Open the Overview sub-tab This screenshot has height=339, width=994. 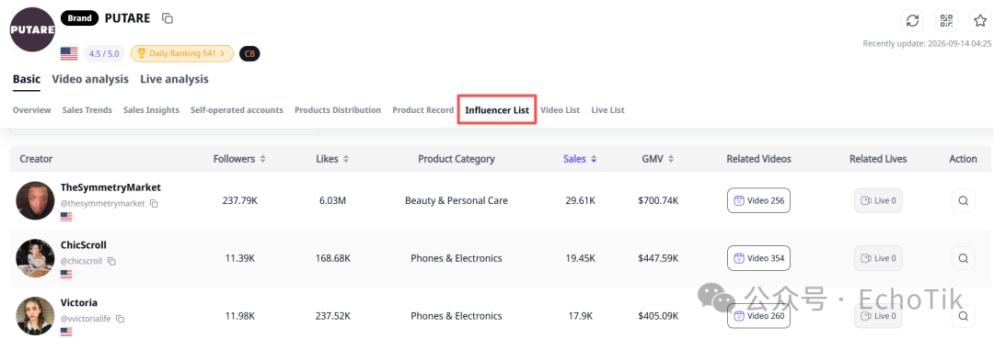click(x=31, y=110)
